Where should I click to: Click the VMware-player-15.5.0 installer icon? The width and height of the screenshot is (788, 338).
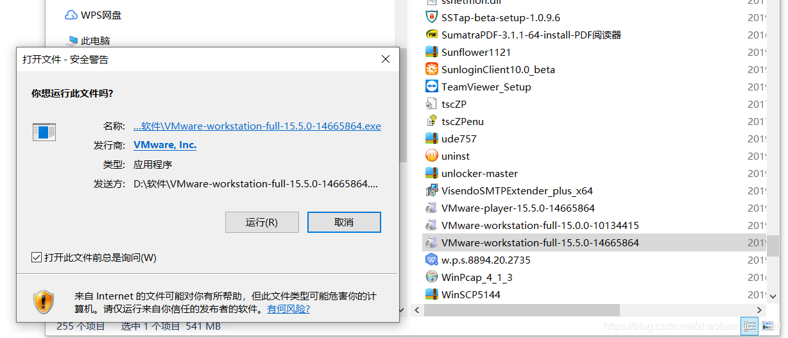coord(431,208)
